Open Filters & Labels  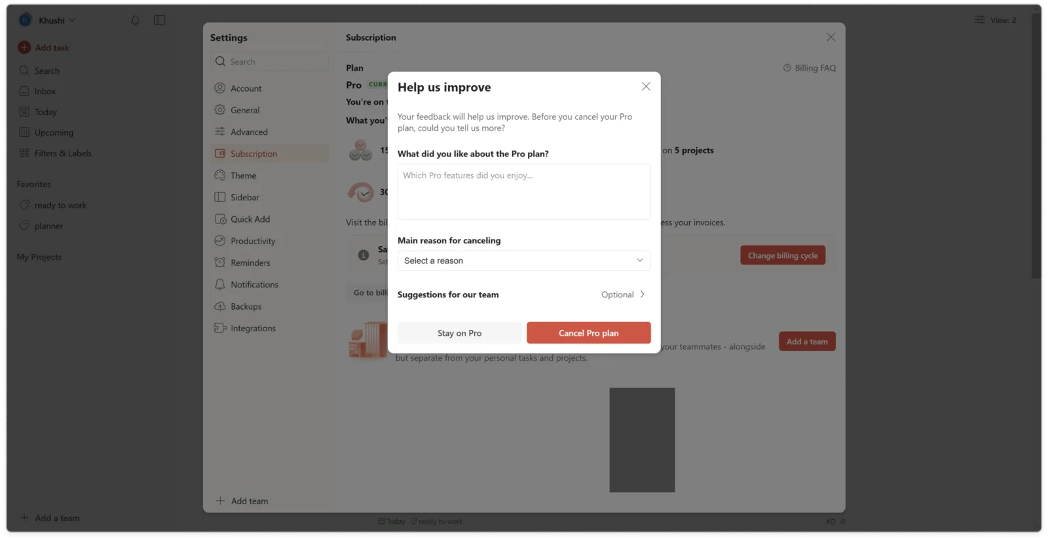click(63, 153)
